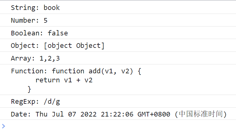This screenshot has height=133, width=236.
Task: Click the "return v1 + v2" line
Action: (64, 80)
